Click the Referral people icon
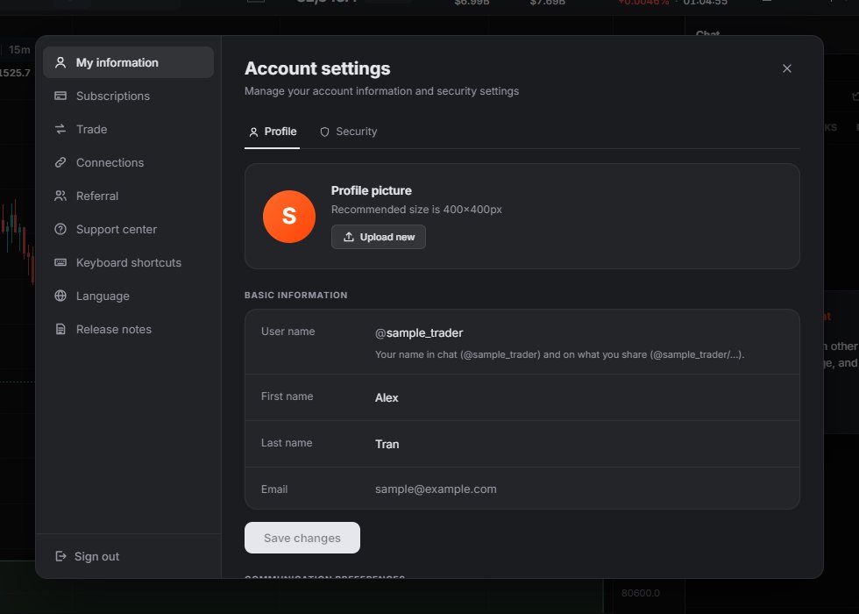This screenshot has width=859, height=614. tap(60, 196)
